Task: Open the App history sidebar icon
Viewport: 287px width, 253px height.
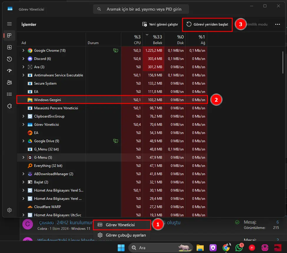Action: point(9,59)
